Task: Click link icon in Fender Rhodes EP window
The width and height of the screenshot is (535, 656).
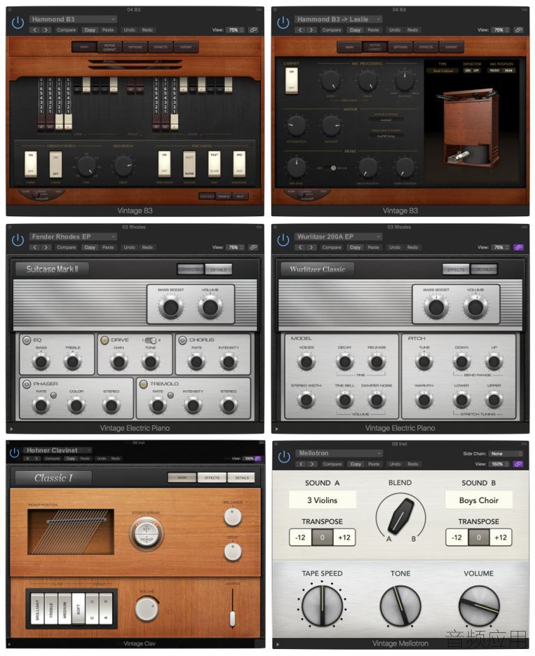Action: coord(253,247)
